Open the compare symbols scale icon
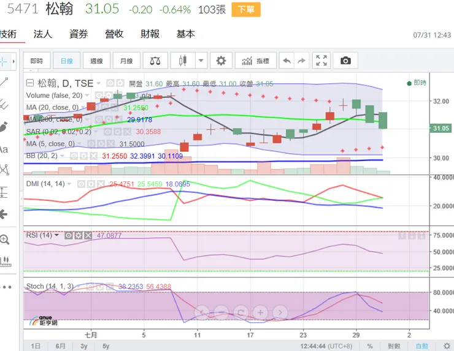The width and height of the screenshot is (454, 351). click(x=155, y=61)
